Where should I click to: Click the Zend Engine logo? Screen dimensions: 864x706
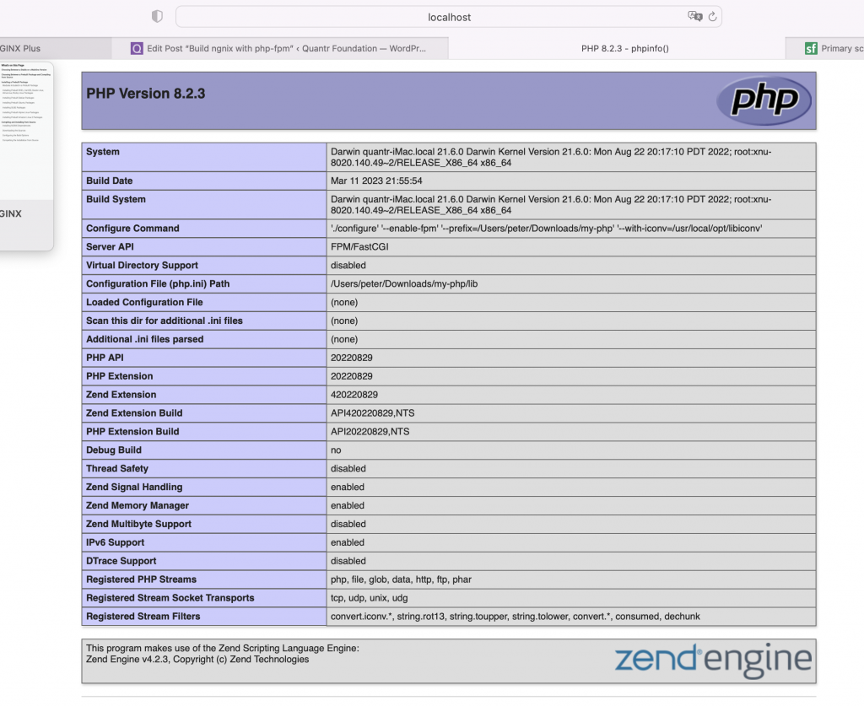(x=713, y=660)
